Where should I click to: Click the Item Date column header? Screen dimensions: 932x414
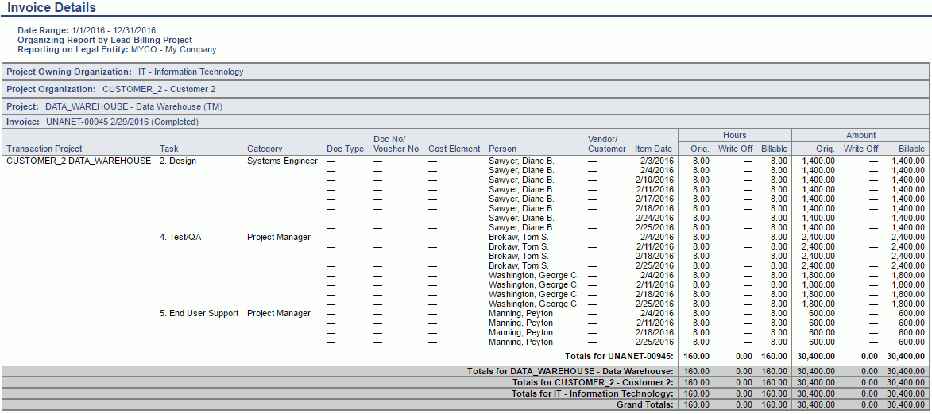[653, 149]
